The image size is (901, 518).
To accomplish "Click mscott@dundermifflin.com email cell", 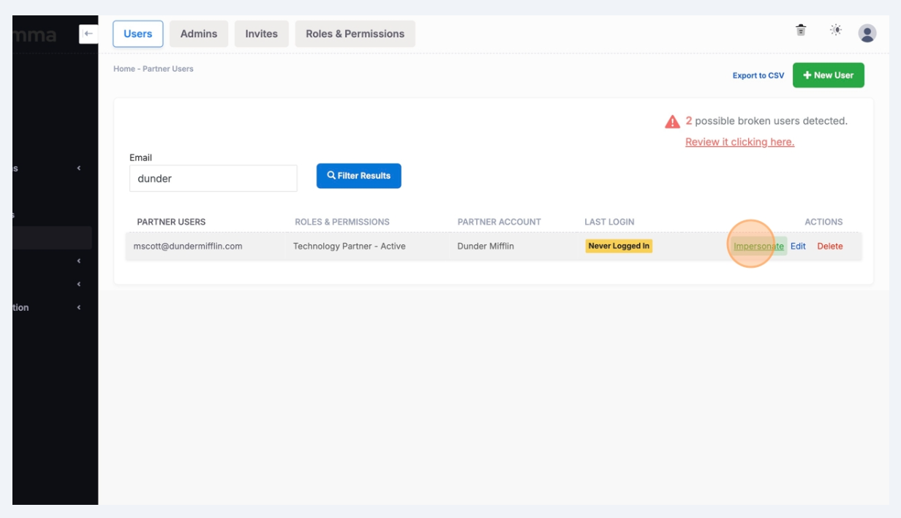I will 188,246.
